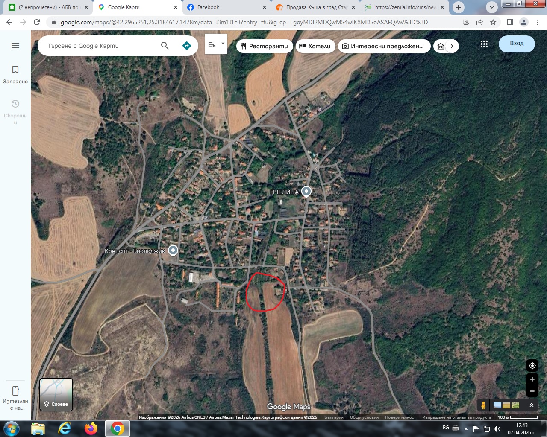Toggle map layers with Слоеве thumbnail
The height and width of the screenshot is (437, 547).
[x=56, y=394]
